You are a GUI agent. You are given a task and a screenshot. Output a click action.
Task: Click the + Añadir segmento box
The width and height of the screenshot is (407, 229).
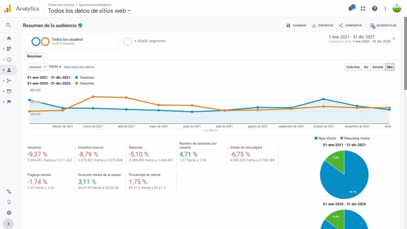(x=154, y=41)
